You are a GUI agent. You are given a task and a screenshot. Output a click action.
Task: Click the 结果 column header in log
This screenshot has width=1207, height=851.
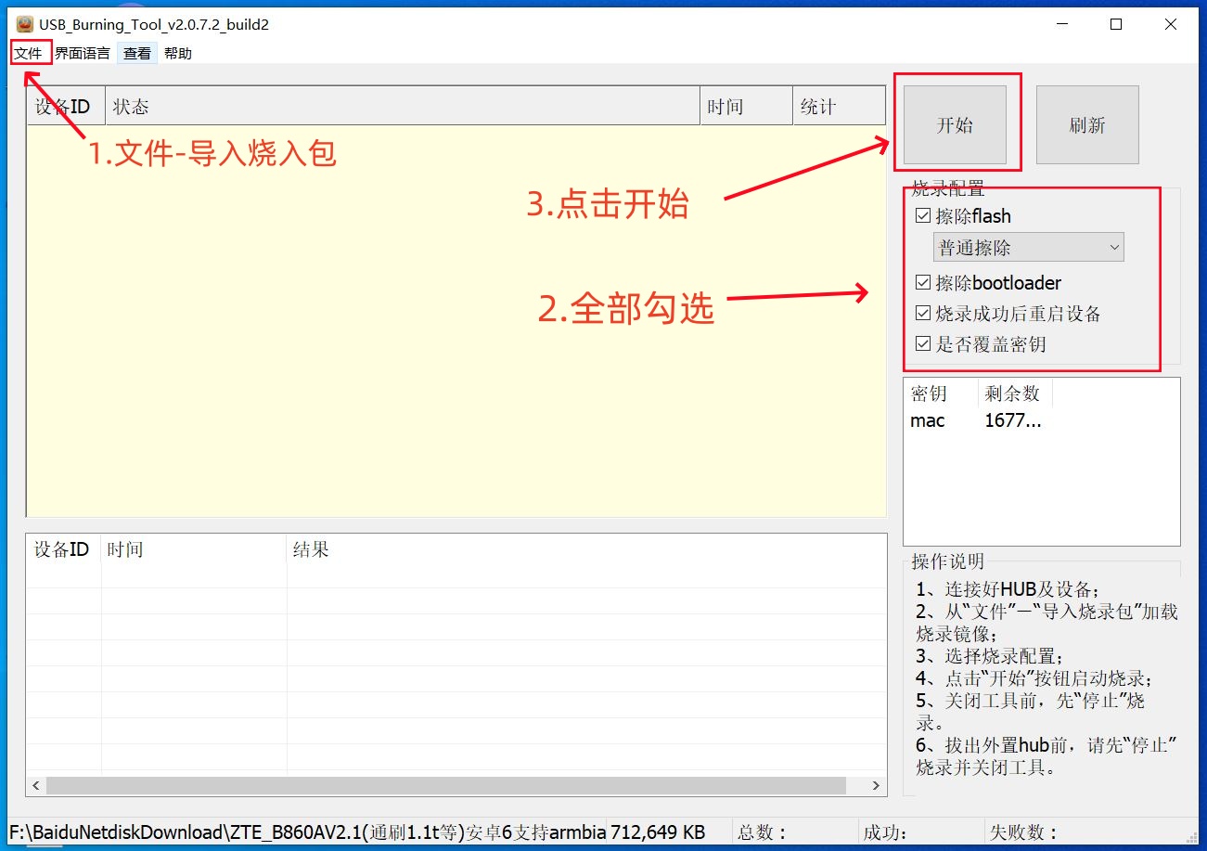click(584, 549)
